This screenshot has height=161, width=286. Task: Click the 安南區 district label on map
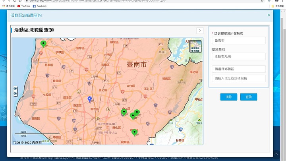tap(36, 118)
